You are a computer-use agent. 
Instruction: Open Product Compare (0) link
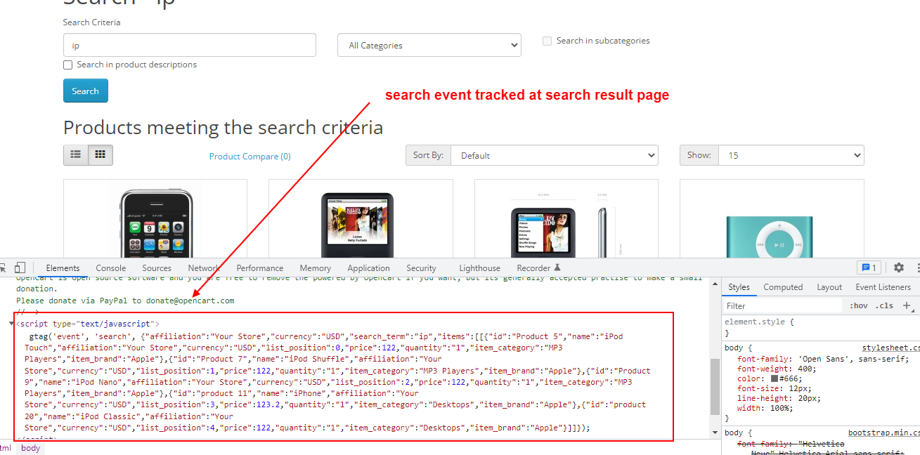point(250,156)
